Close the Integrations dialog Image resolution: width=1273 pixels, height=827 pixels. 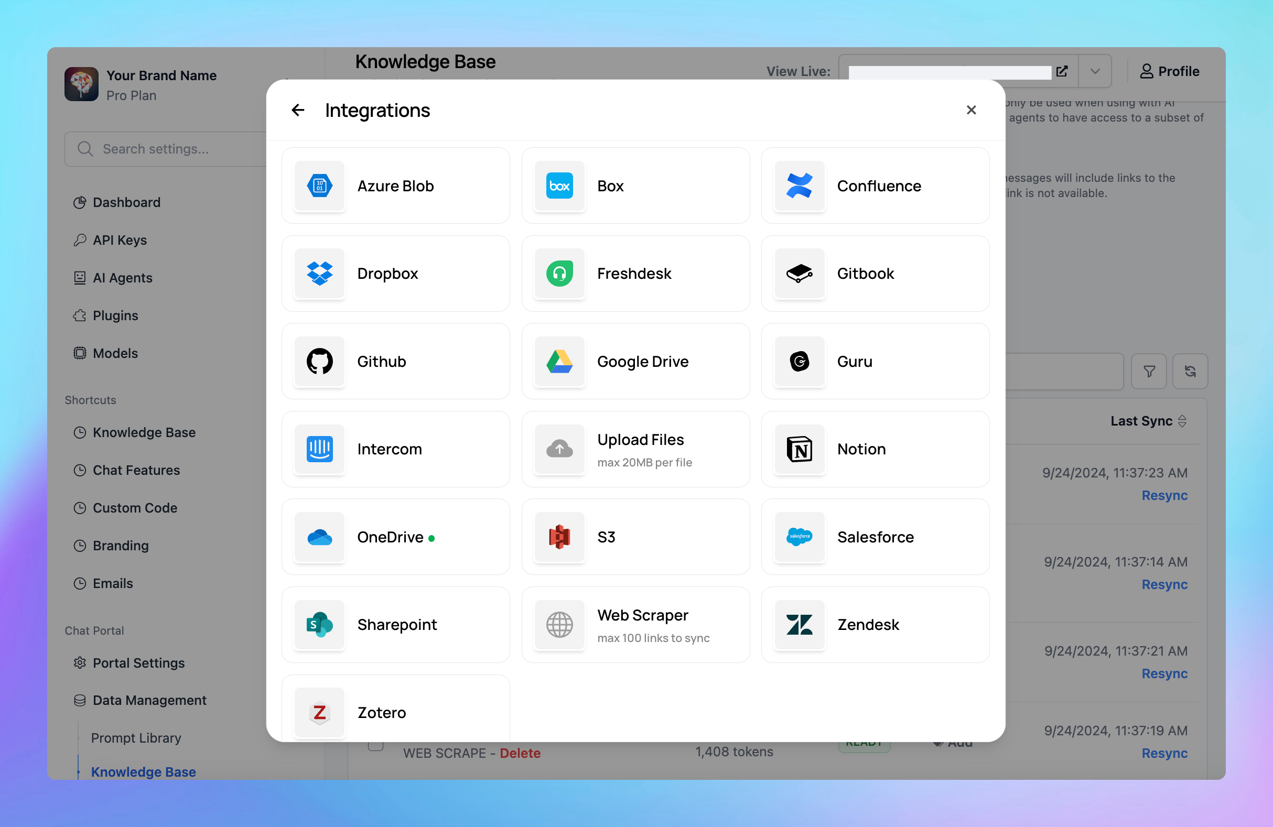point(971,110)
